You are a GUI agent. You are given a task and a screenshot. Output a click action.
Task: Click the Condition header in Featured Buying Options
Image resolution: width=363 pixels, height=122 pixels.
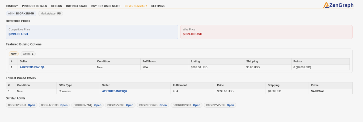point(118,61)
